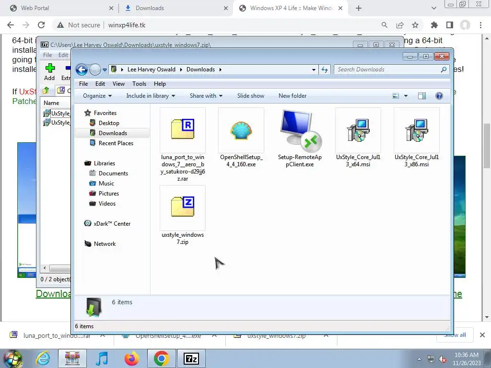491x368 pixels.
Task: Open Firefox from the taskbar
Action: (x=131, y=358)
